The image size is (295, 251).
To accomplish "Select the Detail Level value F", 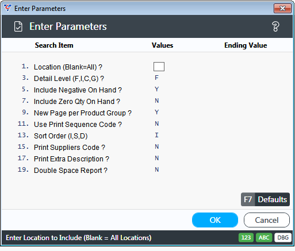I will click(156, 78).
